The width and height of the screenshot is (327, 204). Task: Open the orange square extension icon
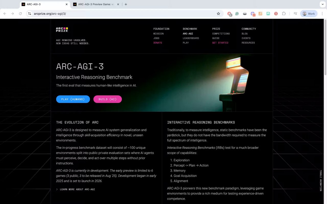tap(260, 14)
